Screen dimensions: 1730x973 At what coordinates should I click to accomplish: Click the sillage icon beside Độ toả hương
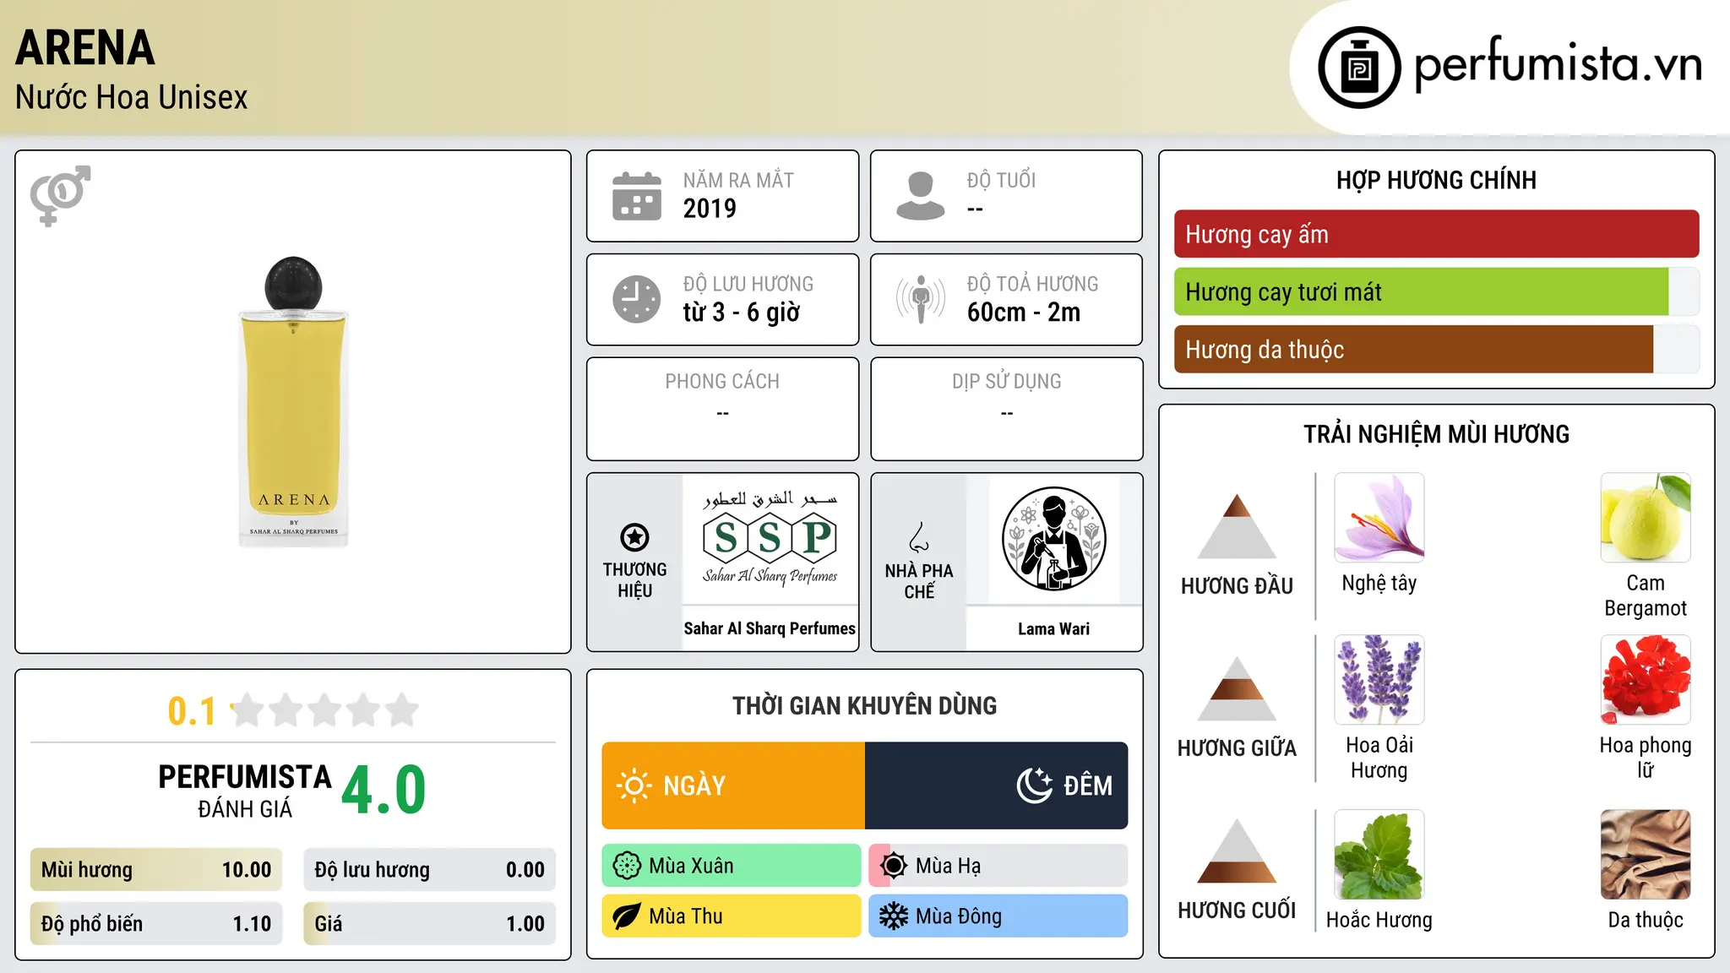[921, 299]
